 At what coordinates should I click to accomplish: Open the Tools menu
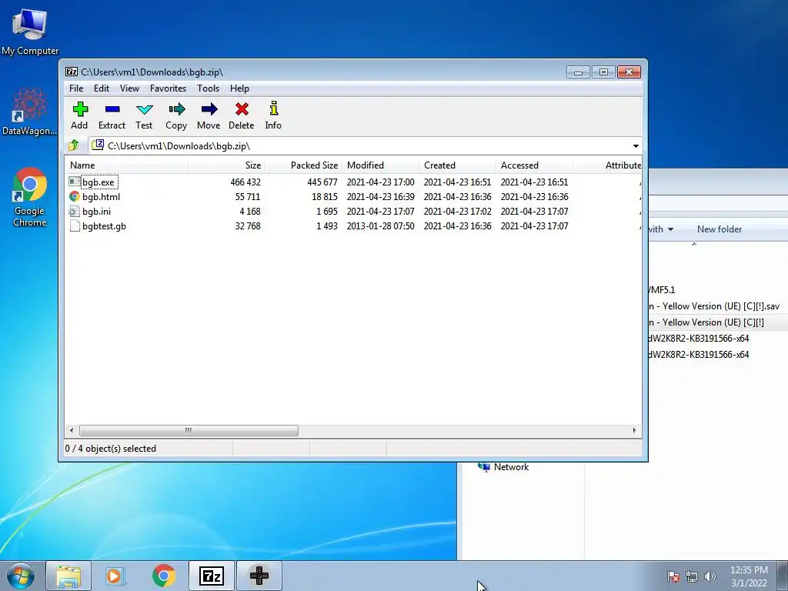[x=208, y=88]
